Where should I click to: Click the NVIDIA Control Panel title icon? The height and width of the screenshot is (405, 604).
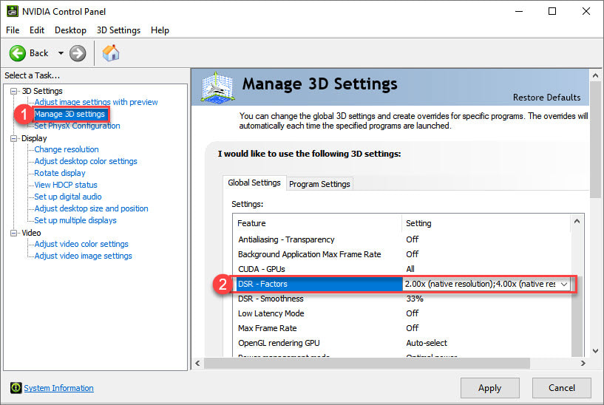point(13,12)
